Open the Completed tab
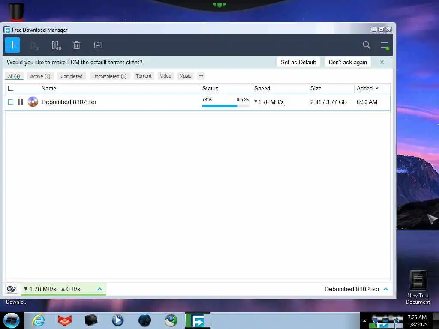This screenshot has width=439, height=329. 72,76
